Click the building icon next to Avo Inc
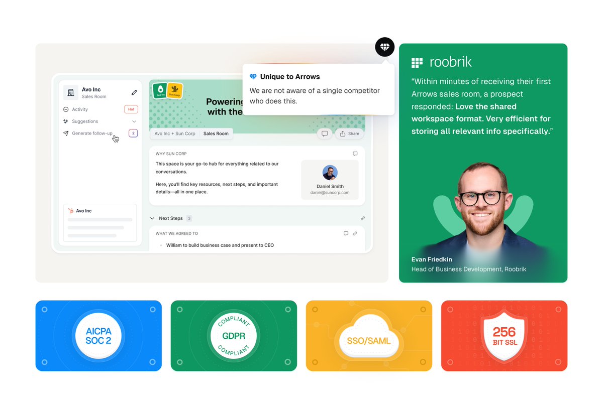603x410 pixels. click(71, 93)
